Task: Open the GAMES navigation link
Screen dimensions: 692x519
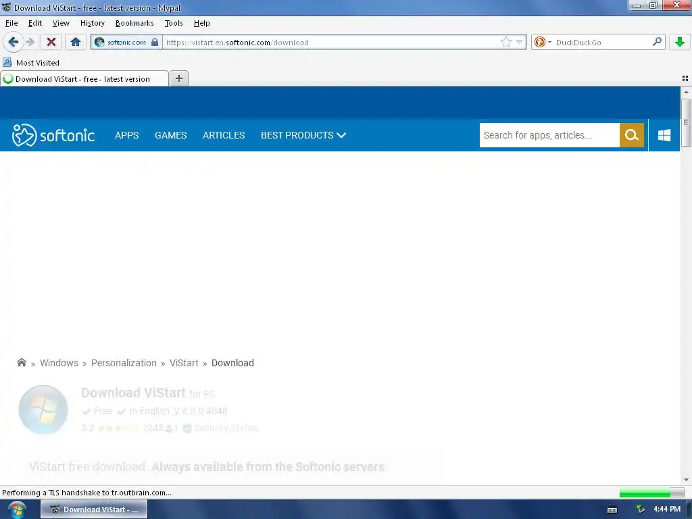Action: [170, 135]
